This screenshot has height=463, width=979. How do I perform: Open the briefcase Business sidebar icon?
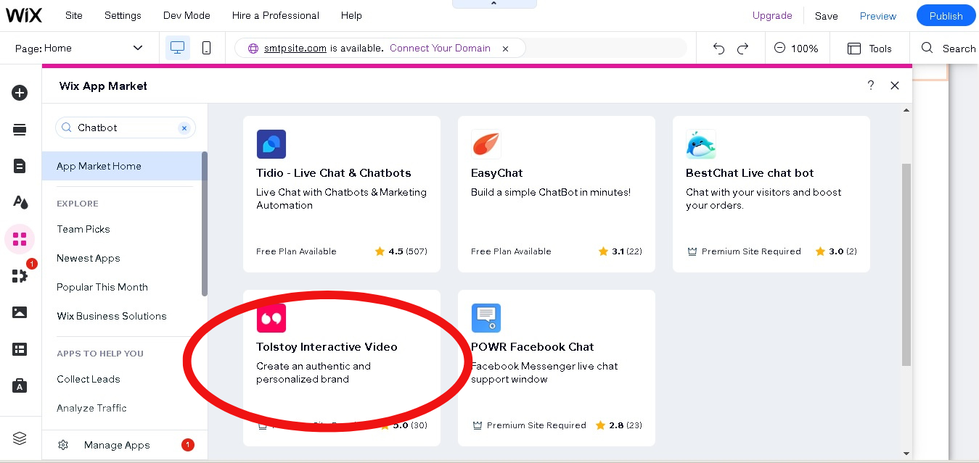pos(20,385)
